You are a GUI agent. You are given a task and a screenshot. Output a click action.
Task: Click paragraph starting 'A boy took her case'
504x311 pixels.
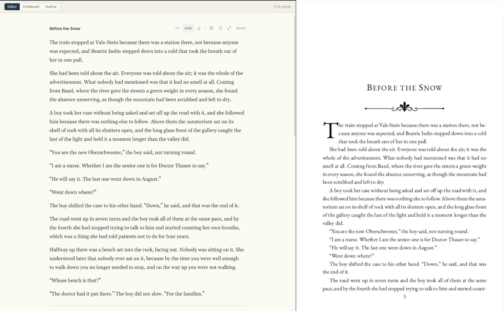tap(147, 126)
